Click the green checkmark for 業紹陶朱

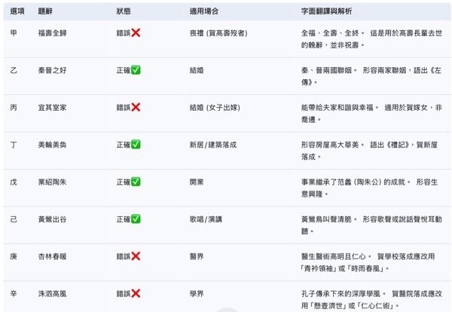136,182
